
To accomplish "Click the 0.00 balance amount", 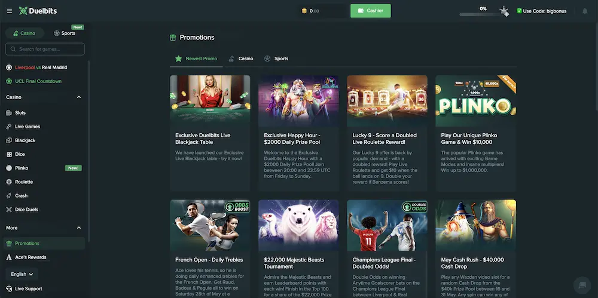I will point(315,11).
